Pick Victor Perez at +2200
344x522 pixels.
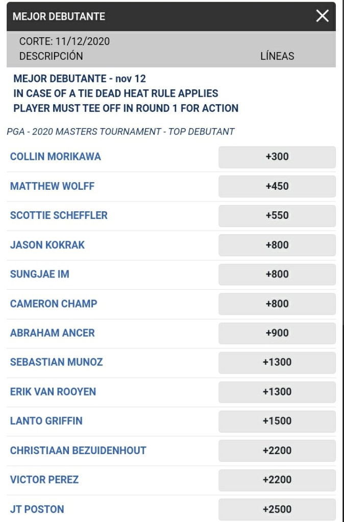pos(277,480)
